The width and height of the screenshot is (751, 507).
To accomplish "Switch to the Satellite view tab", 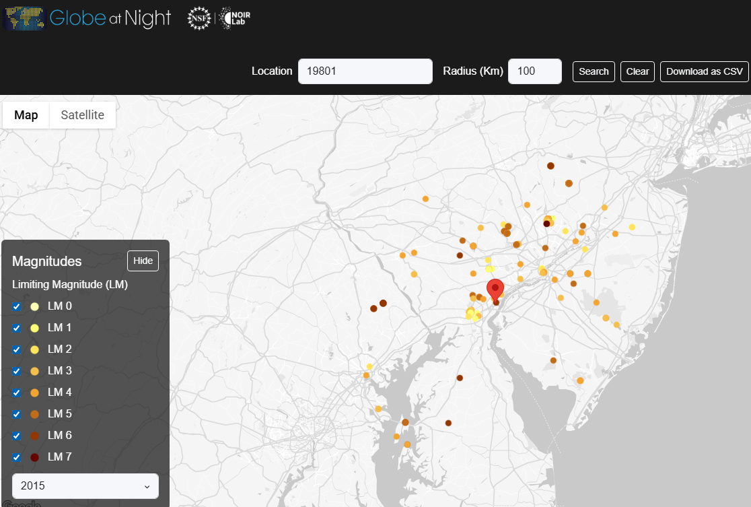I will pyautogui.click(x=82, y=115).
